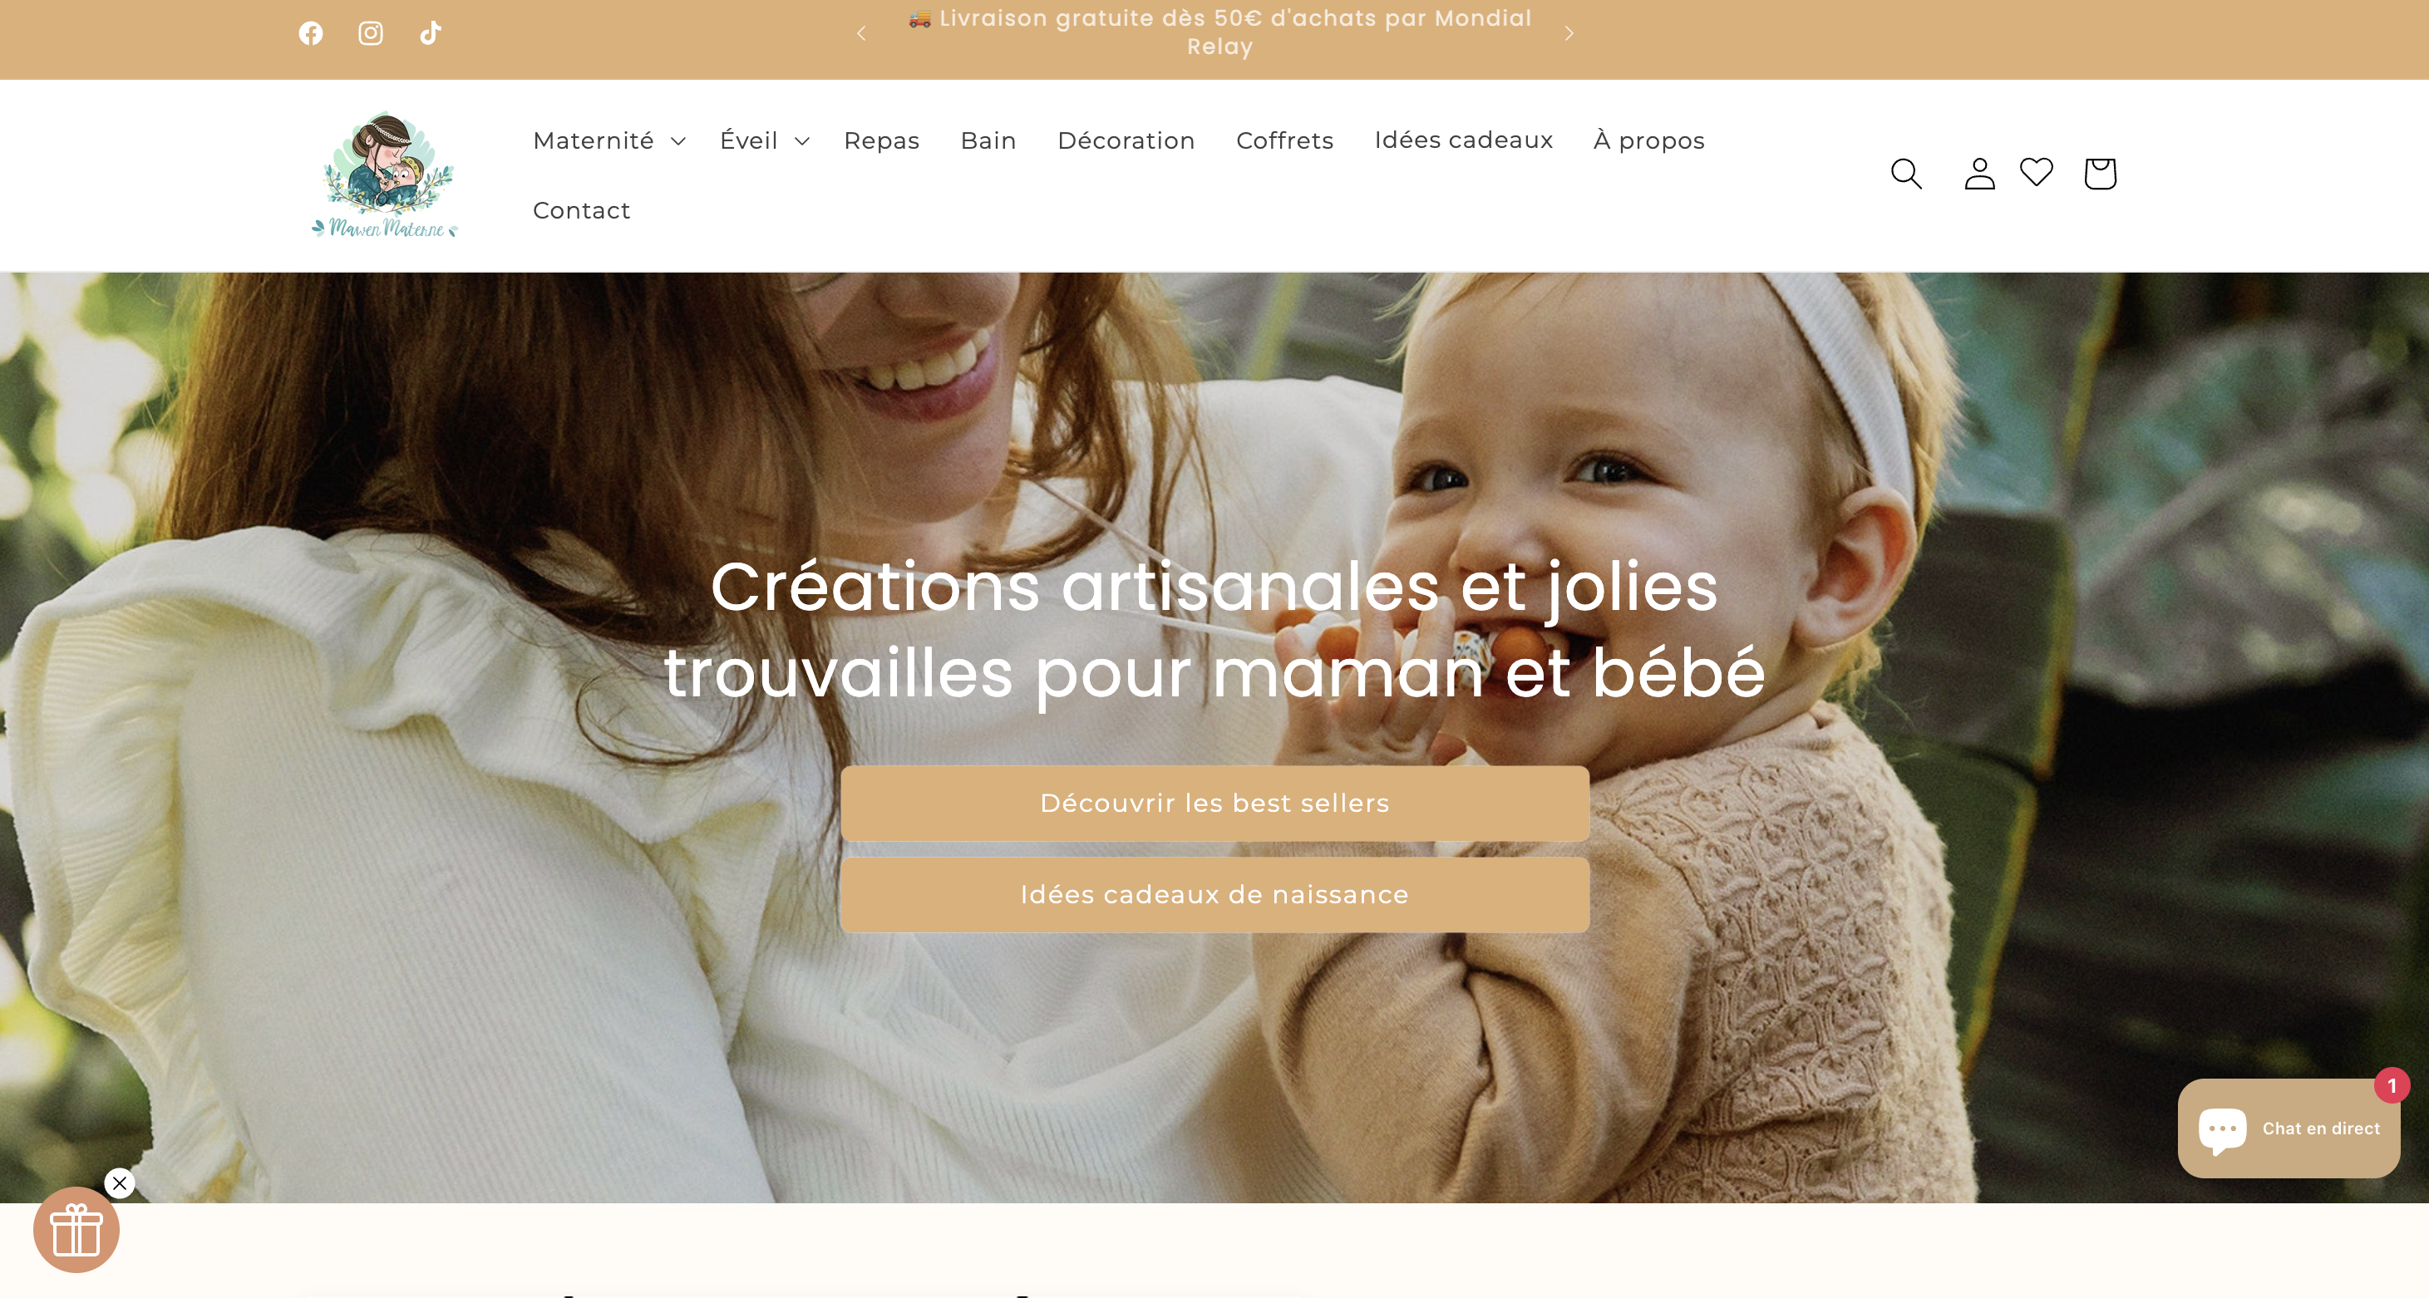Dismiss the gift rewards popup

(120, 1183)
